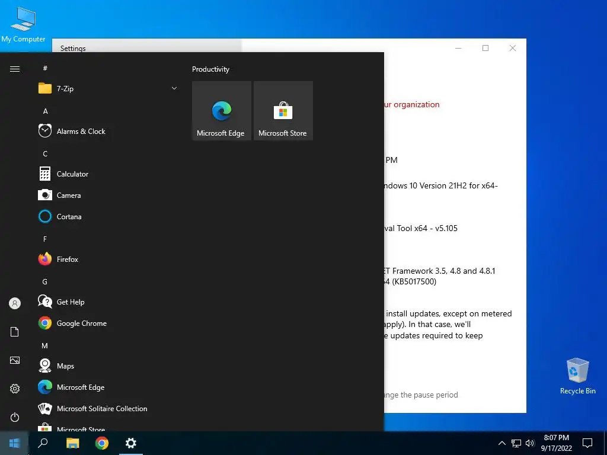Viewport: 607px width, 455px height.
Task: Show hidden tray icons chevron
Action: tap(501, 443)
